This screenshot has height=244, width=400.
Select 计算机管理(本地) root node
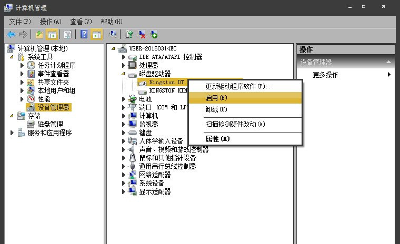point(43,48)
